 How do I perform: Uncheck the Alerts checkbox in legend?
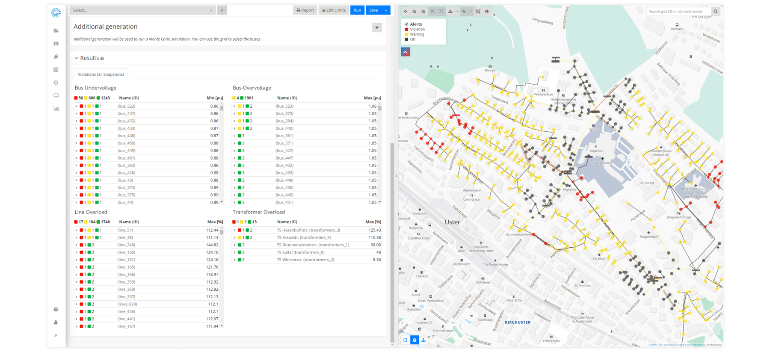[x=406, y=24]
